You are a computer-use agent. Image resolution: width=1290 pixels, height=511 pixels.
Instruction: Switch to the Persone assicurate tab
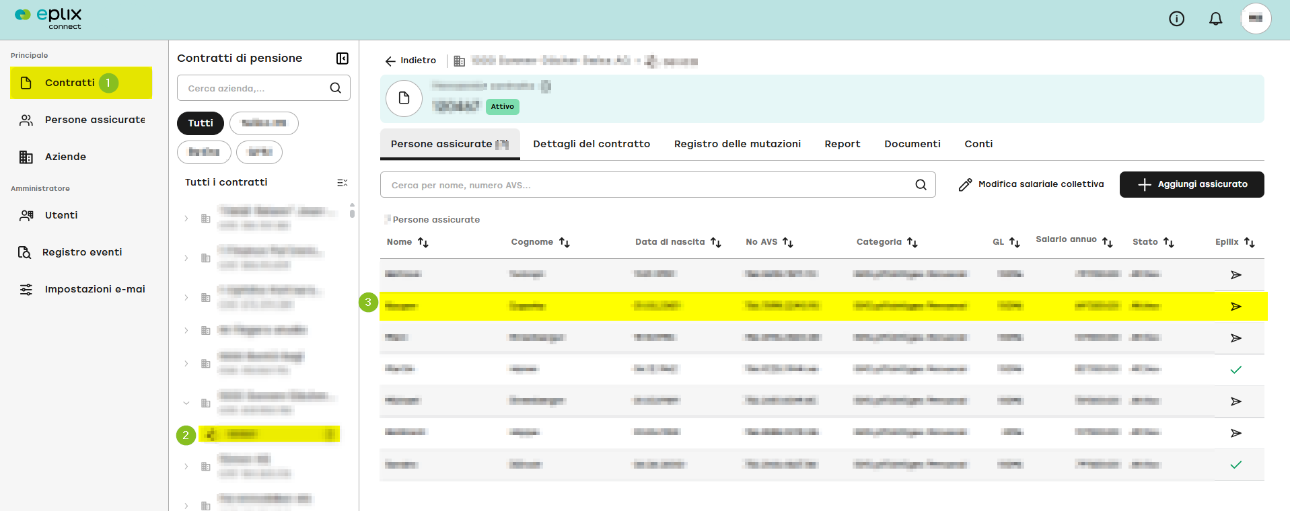pyautogui.click(x=450, y=144)
